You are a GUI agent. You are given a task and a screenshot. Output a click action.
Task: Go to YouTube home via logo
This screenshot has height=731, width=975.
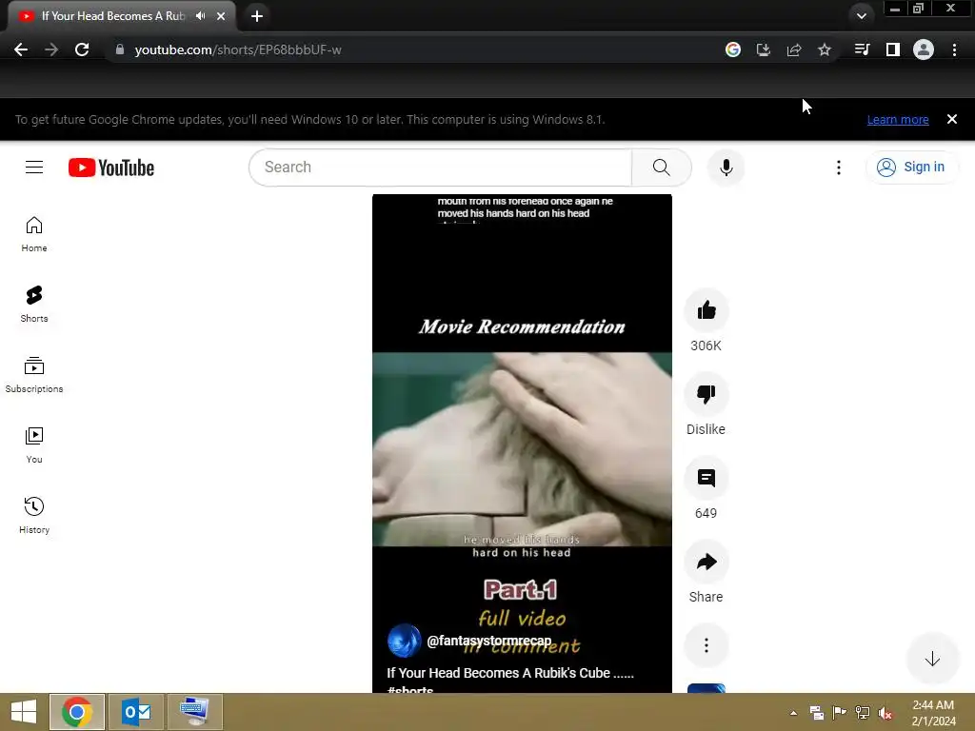pos(111,168)
